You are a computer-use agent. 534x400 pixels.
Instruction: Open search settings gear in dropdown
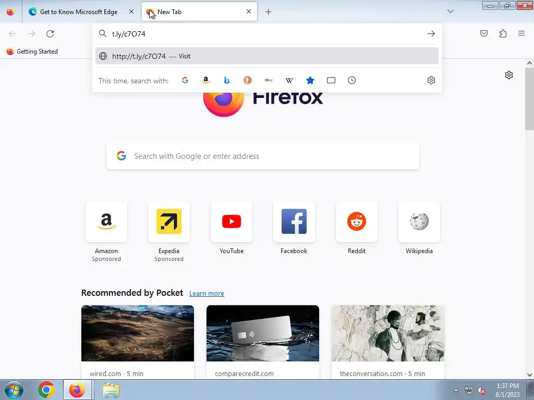pyautogui.click(x=431, y=80)
